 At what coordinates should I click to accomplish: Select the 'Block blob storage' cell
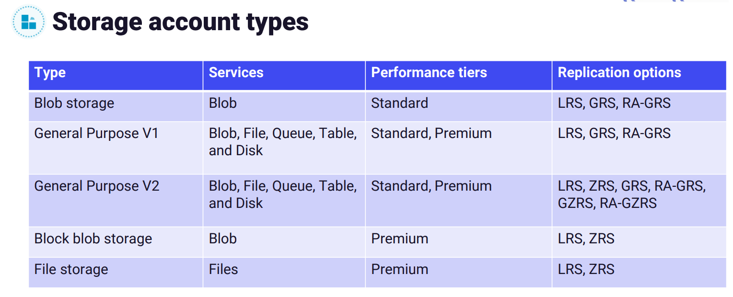(93, 239)
